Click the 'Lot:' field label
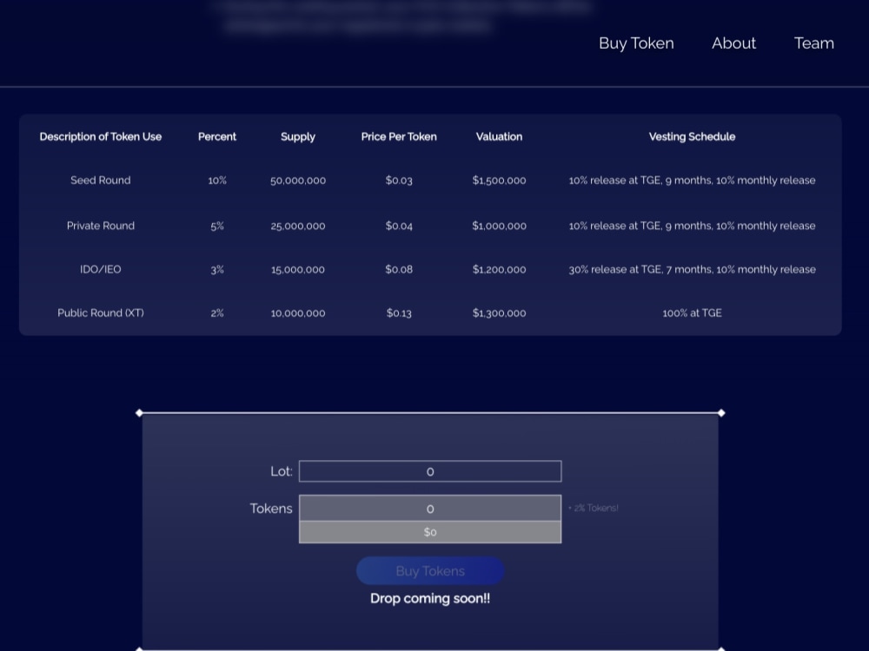The width and height of the screenshot is (869, 651). (x=281, y=471)
